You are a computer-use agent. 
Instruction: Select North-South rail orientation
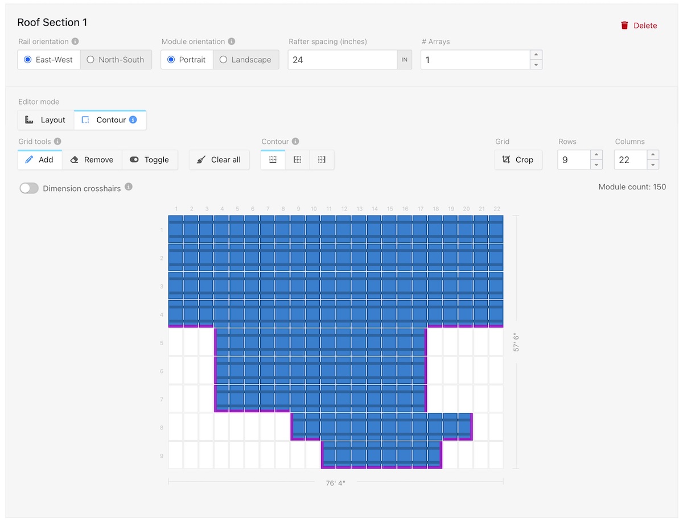tap(116, 60)
